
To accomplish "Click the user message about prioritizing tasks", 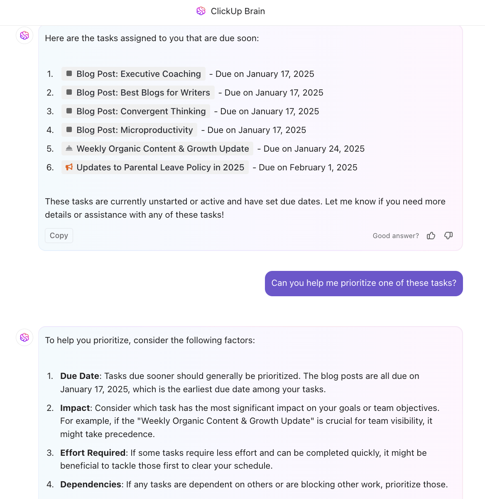I will coord(364,283).
